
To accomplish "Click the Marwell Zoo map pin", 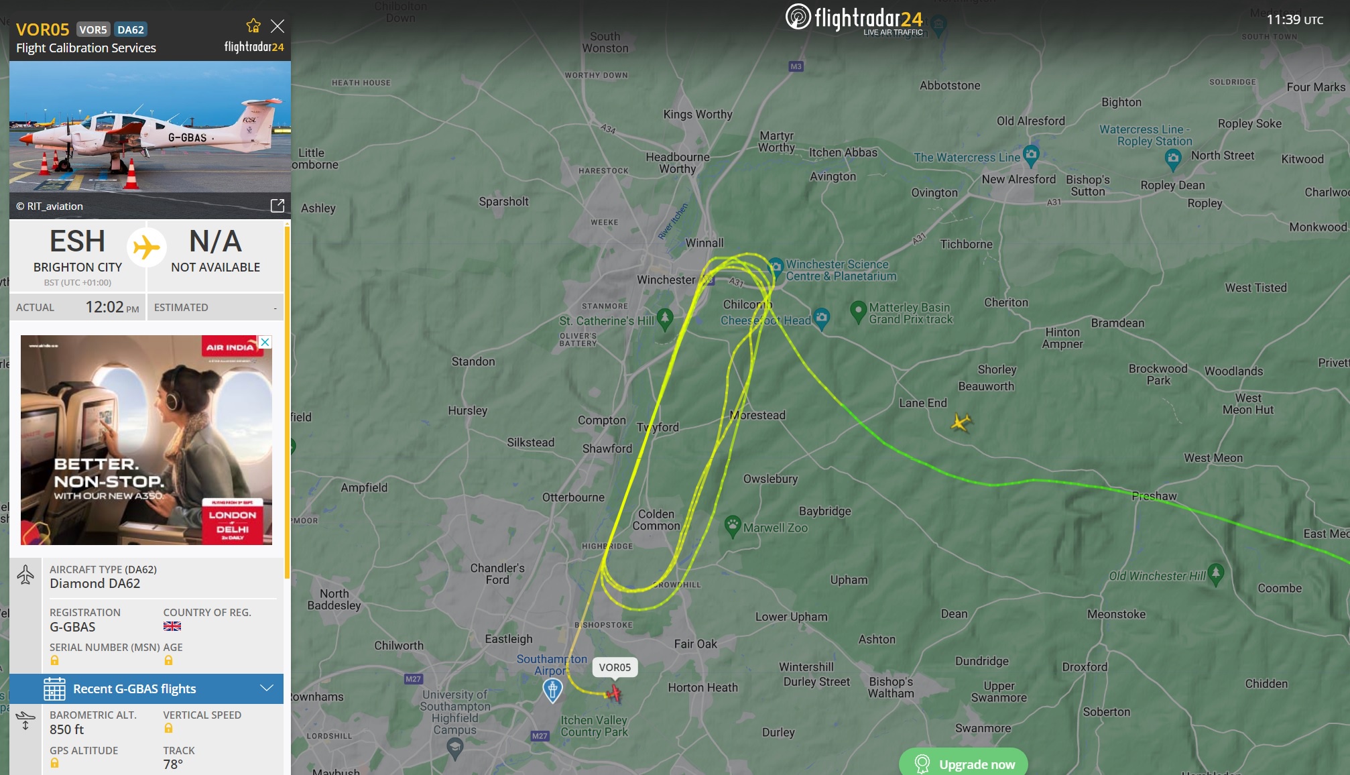I will [x=733, y=526].
